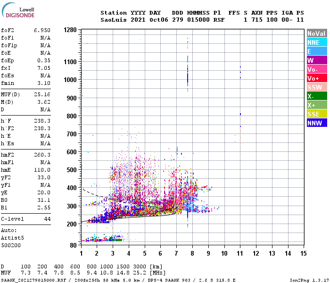Select the NNE cyan legend swatch

[317, 42]
